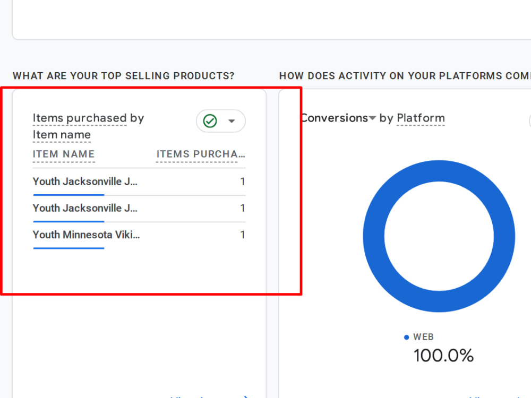Click the blue bar under Youth Minnesota row
The height and width of the screenshot is (398, 531).
68,248
